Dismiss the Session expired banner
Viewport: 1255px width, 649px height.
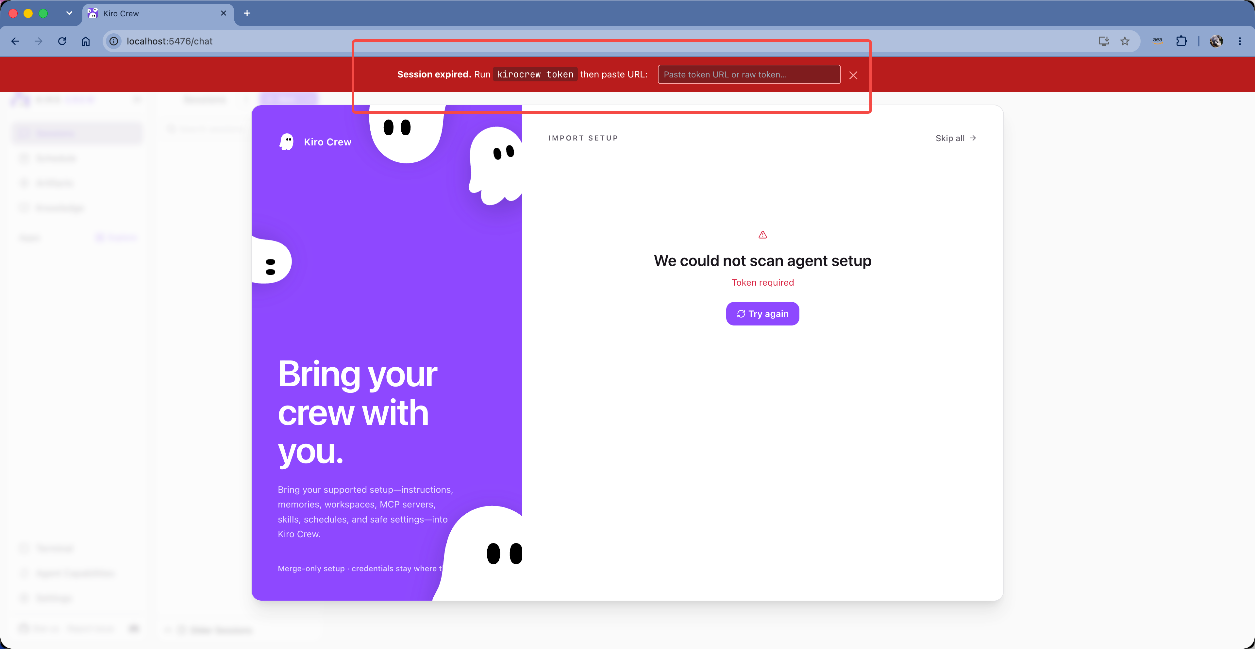pos(853,75)
